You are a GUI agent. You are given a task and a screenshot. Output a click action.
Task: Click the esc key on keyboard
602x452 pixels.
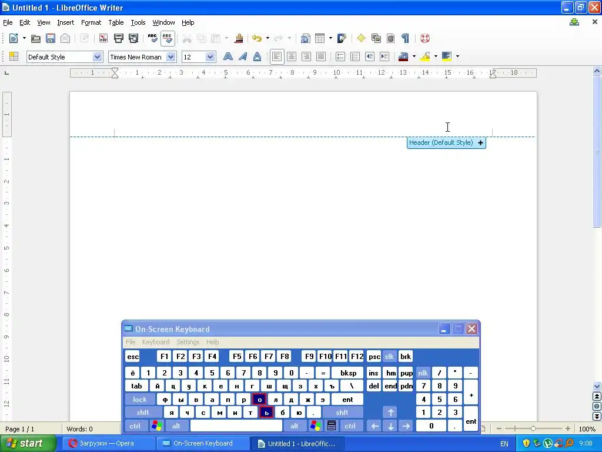tap(133, 356)
